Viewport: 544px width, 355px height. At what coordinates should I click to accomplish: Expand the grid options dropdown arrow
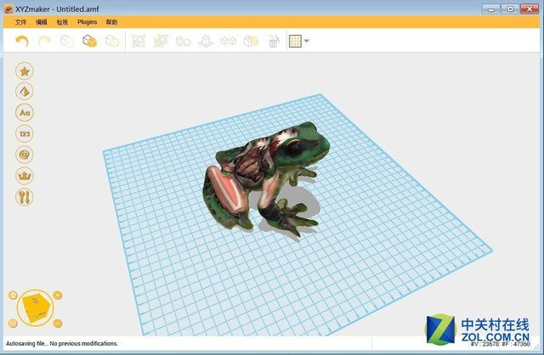[306, 41]
